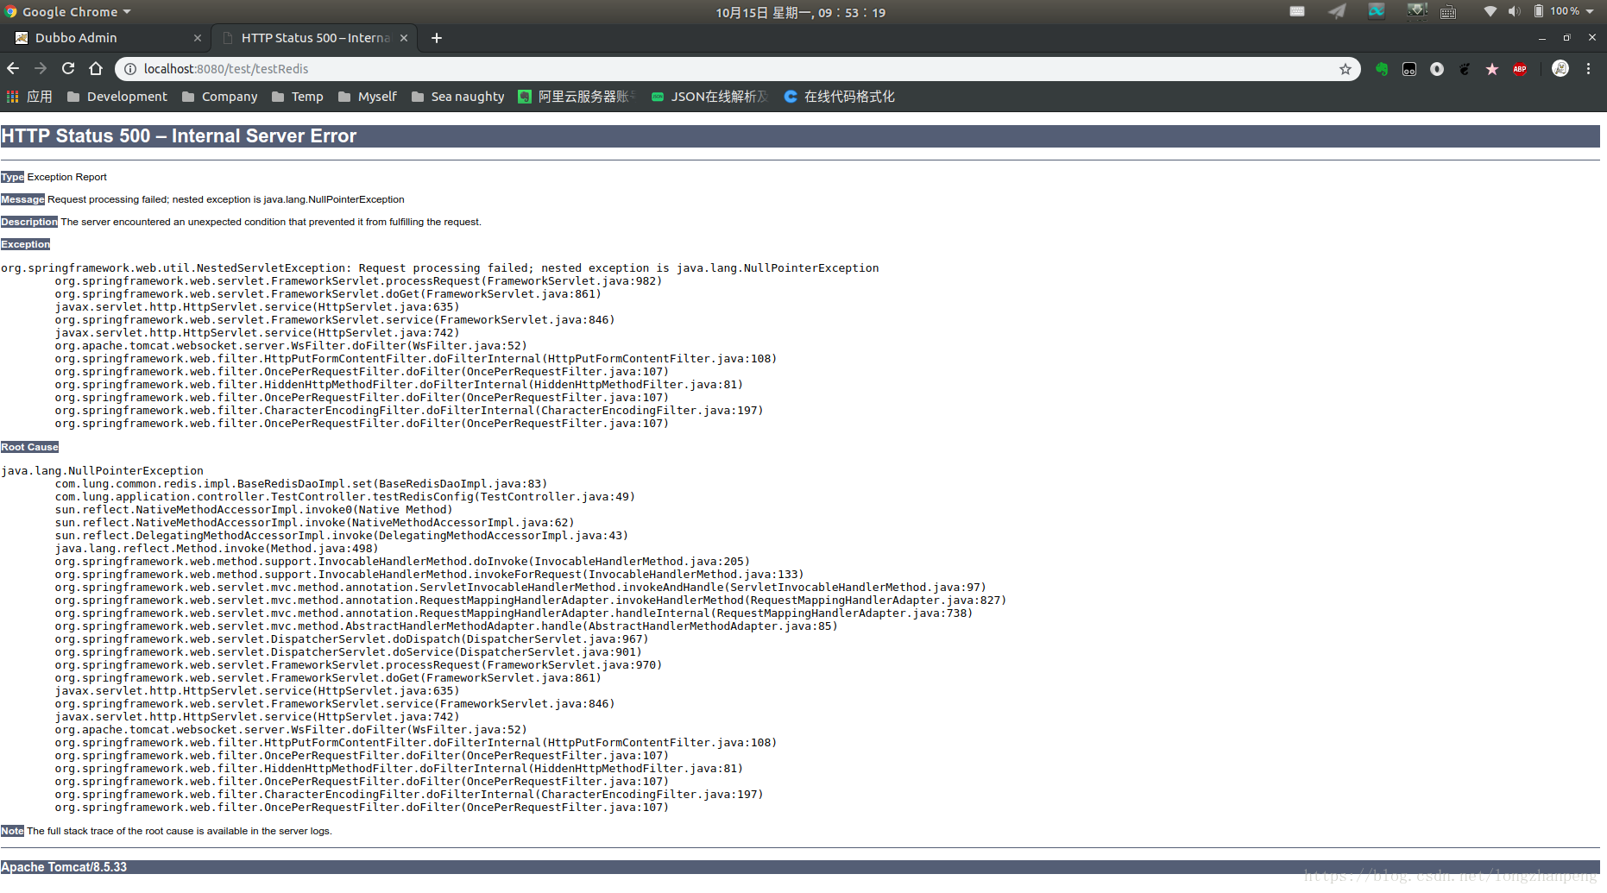The width and height of the screenshot is (1607, 893).
Task: Open the browser home page
Action: (x=96, y=68)
